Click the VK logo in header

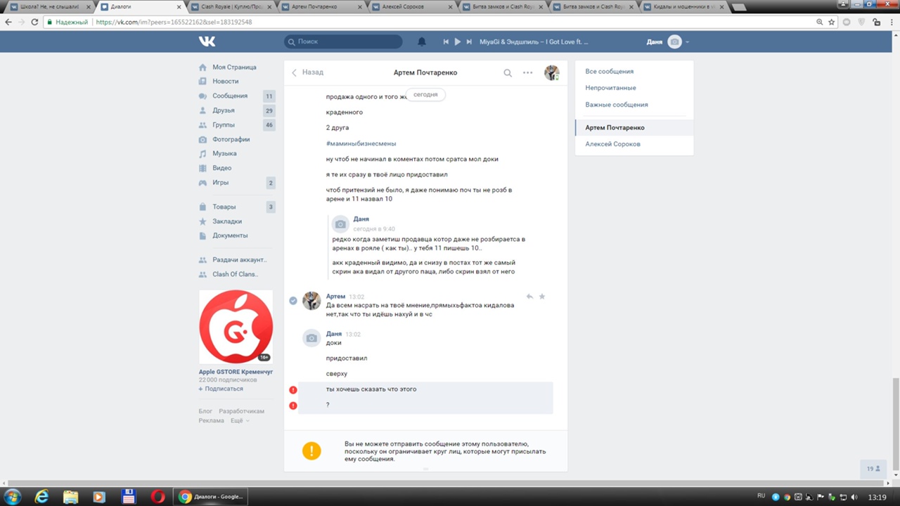coord(207,42)
